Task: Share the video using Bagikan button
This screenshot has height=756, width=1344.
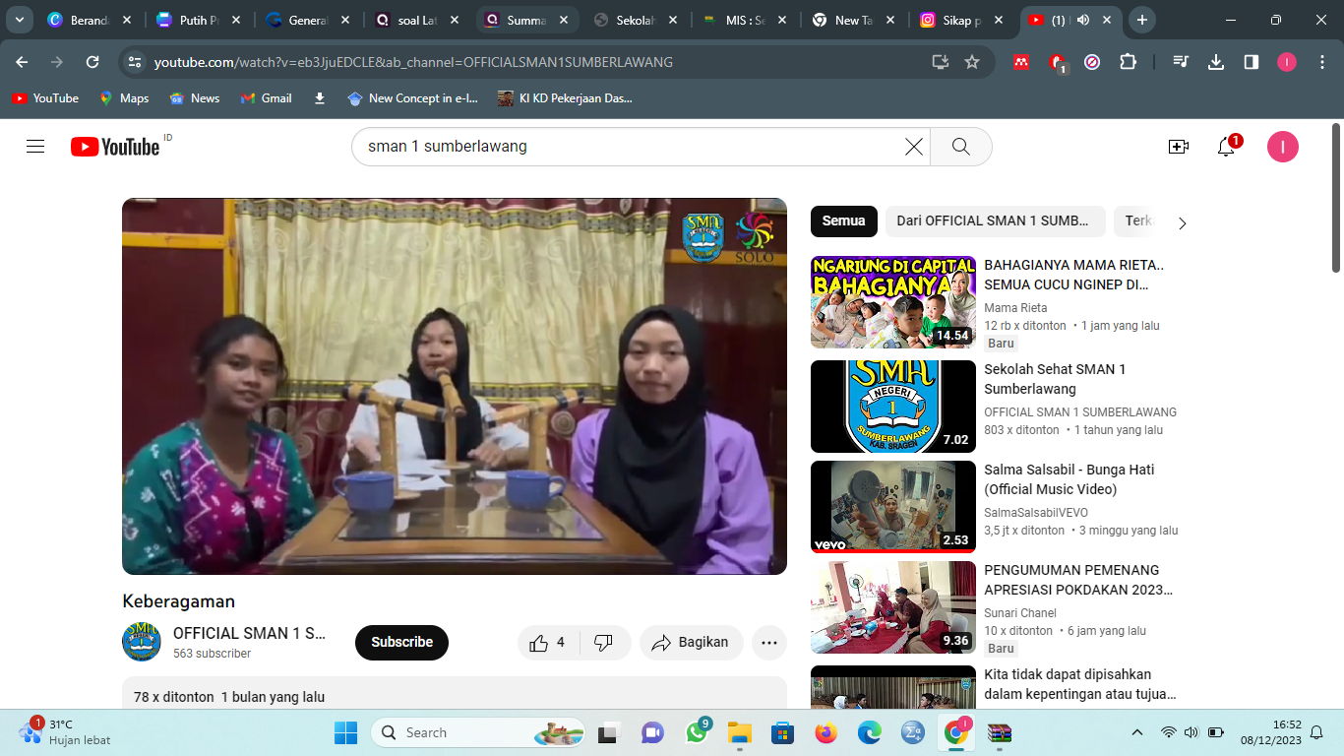Action: coord(691,643)
